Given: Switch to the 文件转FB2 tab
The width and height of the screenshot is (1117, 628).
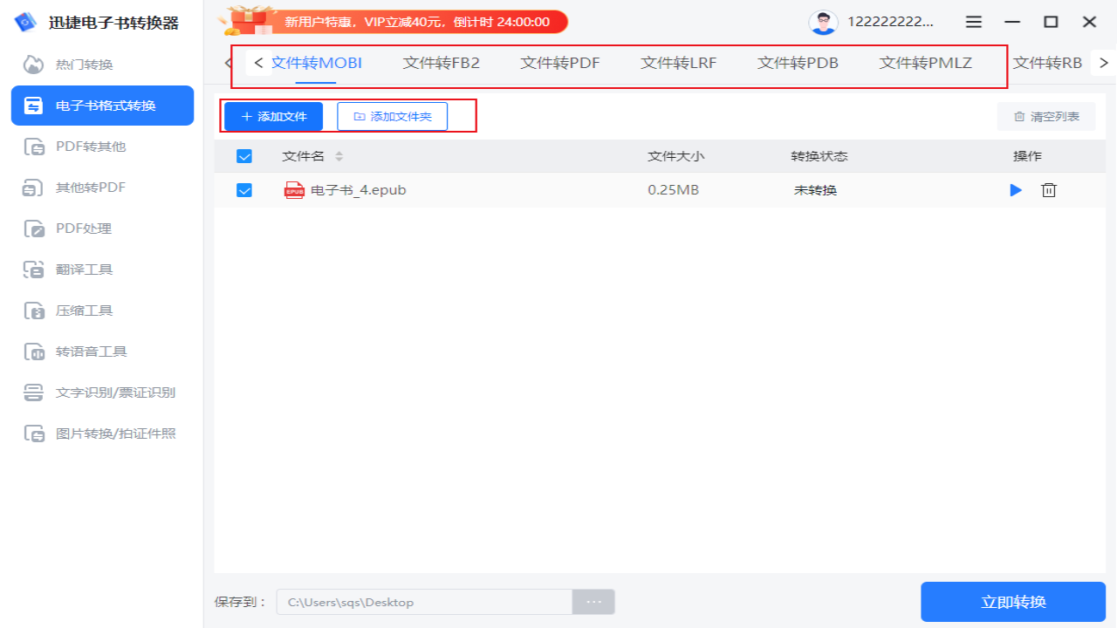Looking at the screenshot, I should point(441,63).
